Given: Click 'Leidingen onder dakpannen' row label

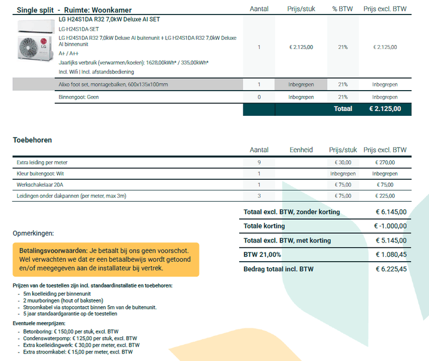Looking at the screenshot, I should pos(71,196).
